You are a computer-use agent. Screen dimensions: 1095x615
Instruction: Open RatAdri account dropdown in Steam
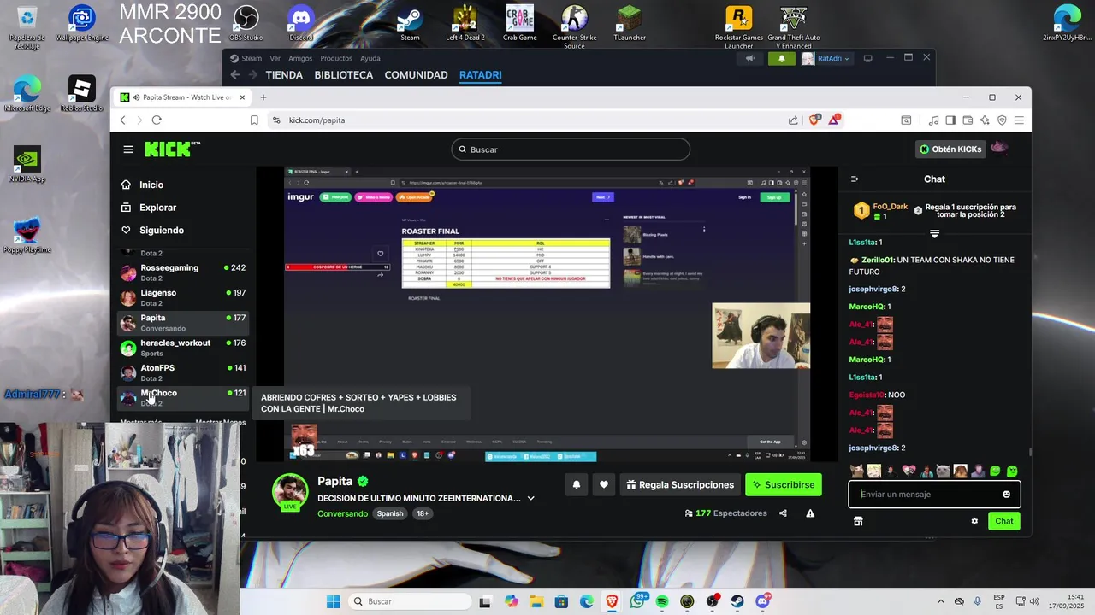click(826, 59)
